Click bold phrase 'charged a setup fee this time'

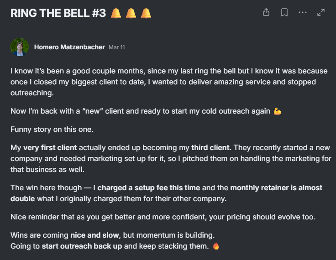pos(149,187)
